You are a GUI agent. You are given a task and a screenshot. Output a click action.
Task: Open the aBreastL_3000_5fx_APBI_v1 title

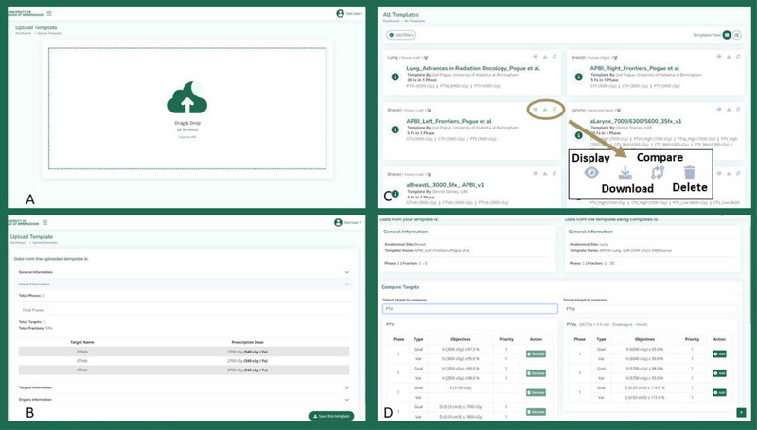445,185
